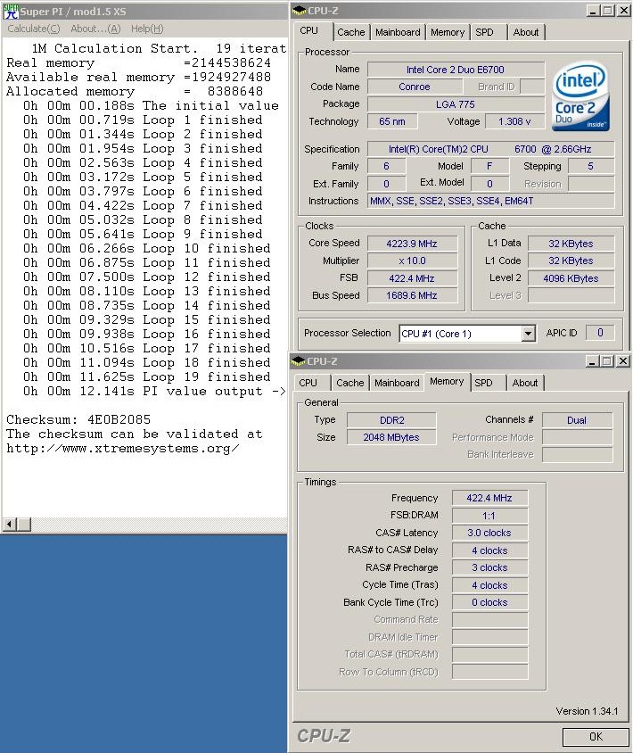Click the Version 1.34.1 label
The width and height of the screenshot is (633, 753).
pos(587,711)
